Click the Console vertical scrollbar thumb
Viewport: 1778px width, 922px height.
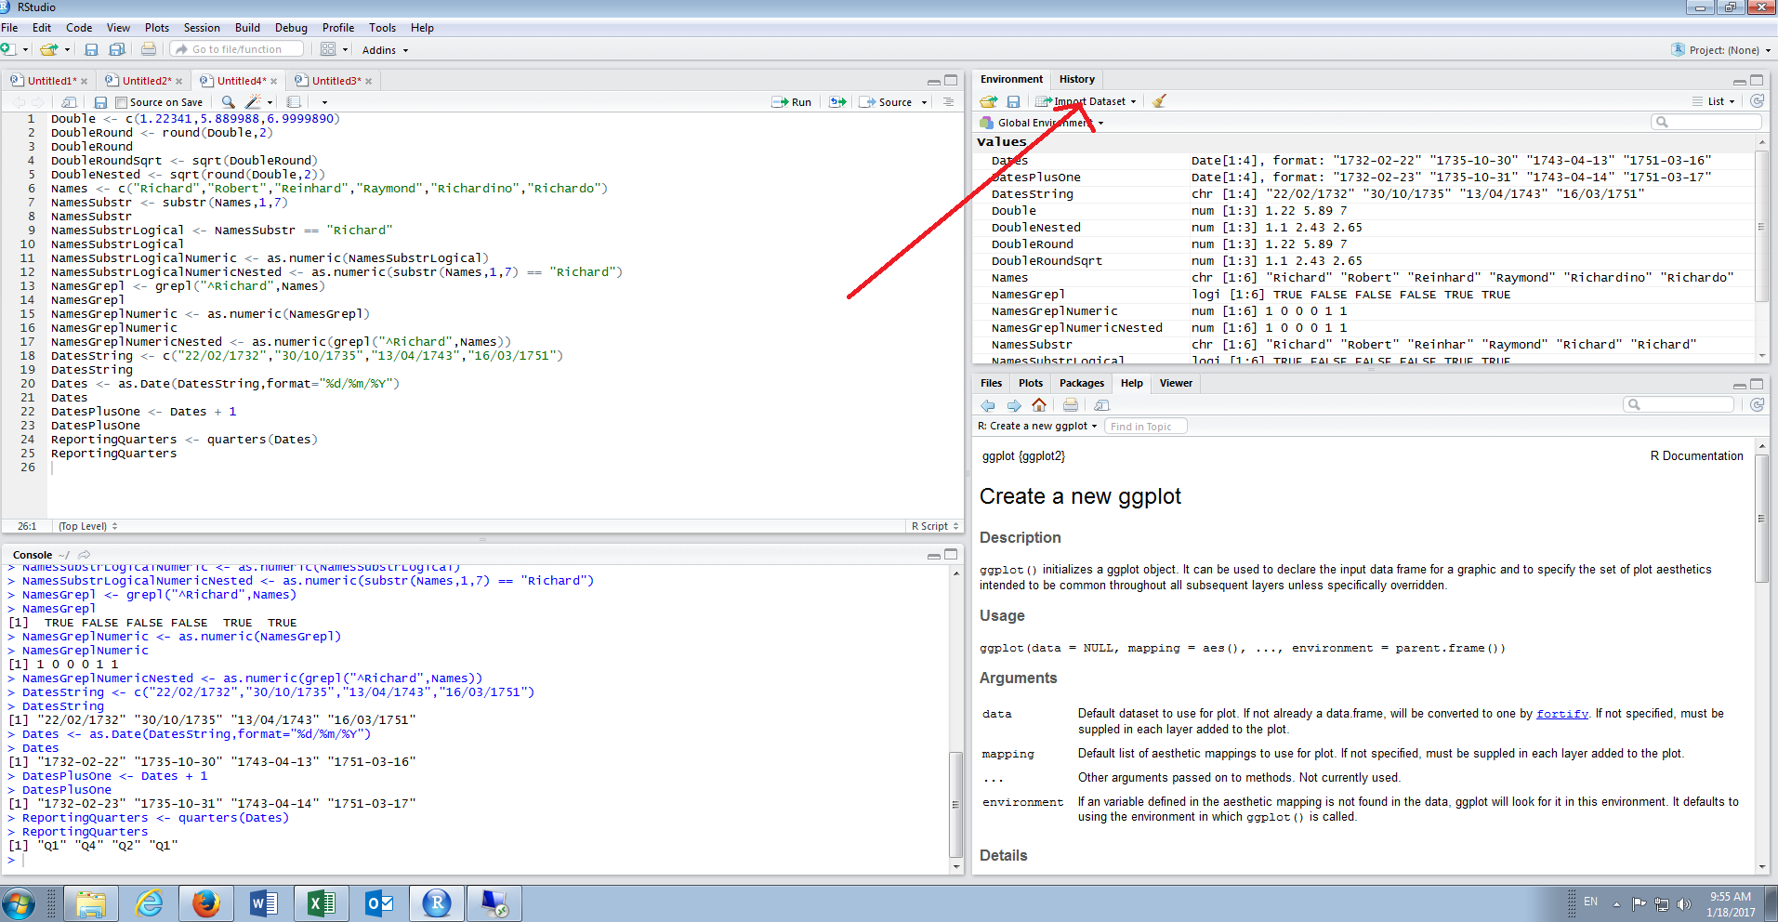coord(955,804)
